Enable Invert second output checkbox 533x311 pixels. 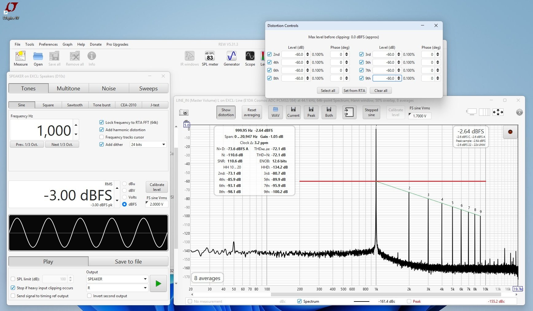(x=89, y=296)
